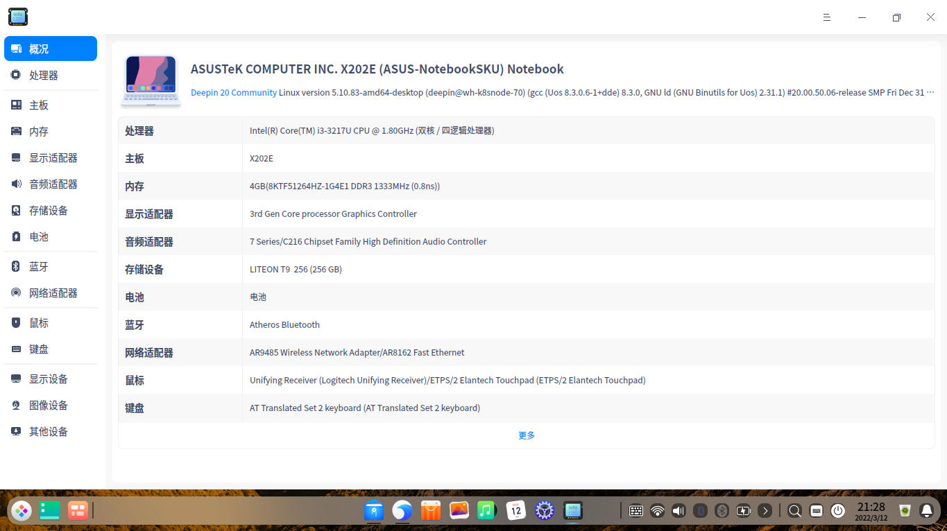
Task: Click the 3rd Gen Core processor Graphics Controller text
Action: [x=333, y=214]
